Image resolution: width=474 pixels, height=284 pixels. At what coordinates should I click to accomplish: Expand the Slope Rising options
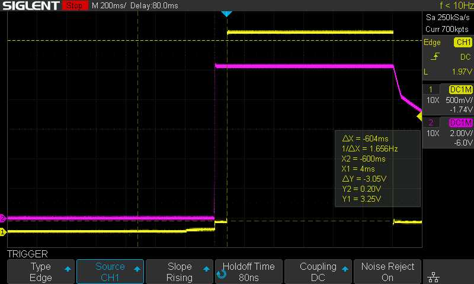click(180, 272)
